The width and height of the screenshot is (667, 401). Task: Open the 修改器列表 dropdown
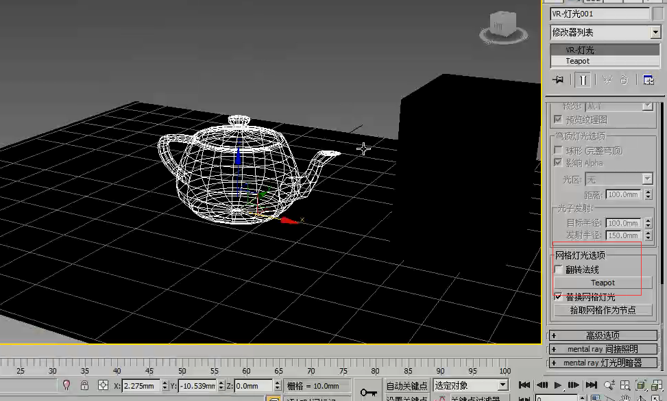click(655, 32)
